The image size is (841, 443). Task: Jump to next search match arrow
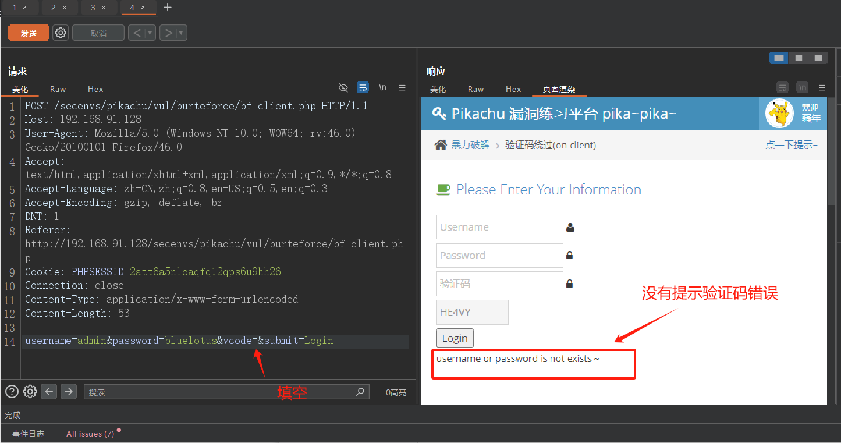pyautogui.click(x=69, y=392)
